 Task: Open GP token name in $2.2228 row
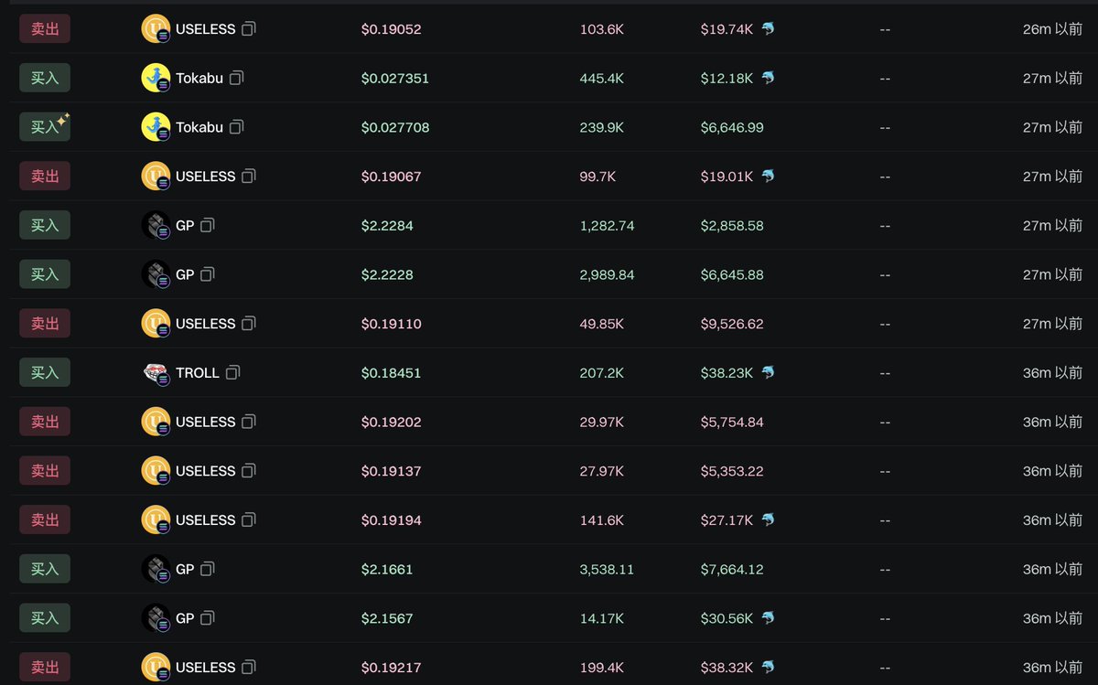click(185, 274)
